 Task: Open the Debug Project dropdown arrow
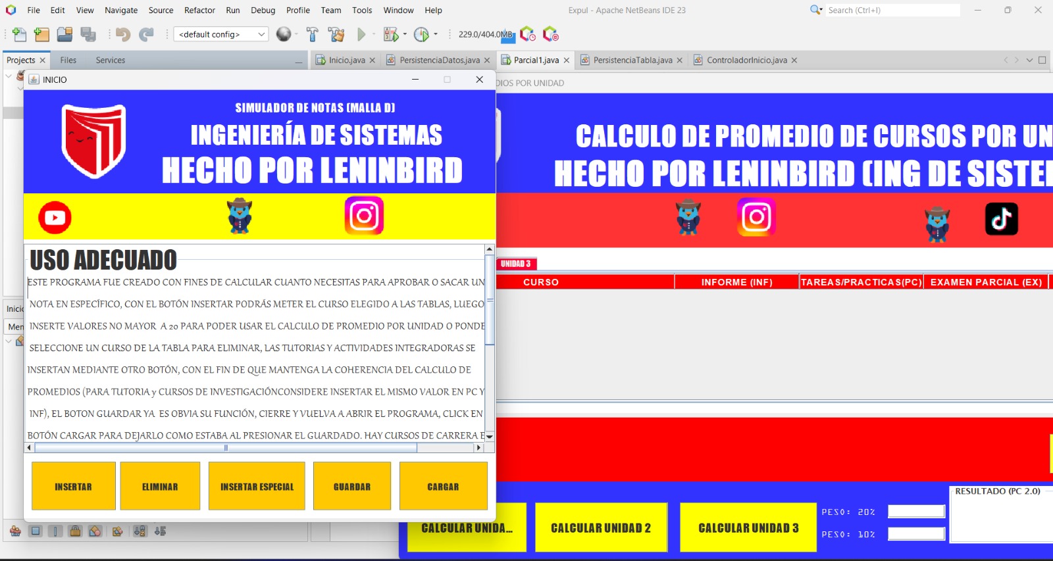tap(405, 34)
